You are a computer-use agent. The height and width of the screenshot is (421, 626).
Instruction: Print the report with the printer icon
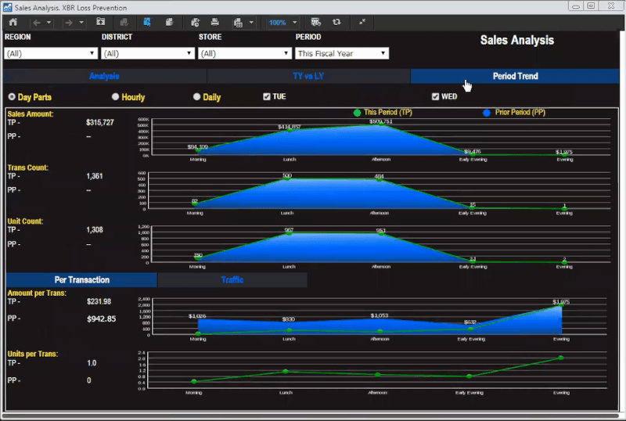[x=214, y=23]
